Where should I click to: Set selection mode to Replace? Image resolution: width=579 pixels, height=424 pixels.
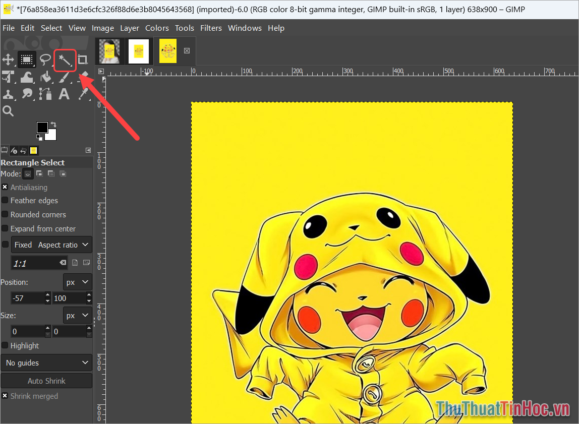tap(28, 173)
